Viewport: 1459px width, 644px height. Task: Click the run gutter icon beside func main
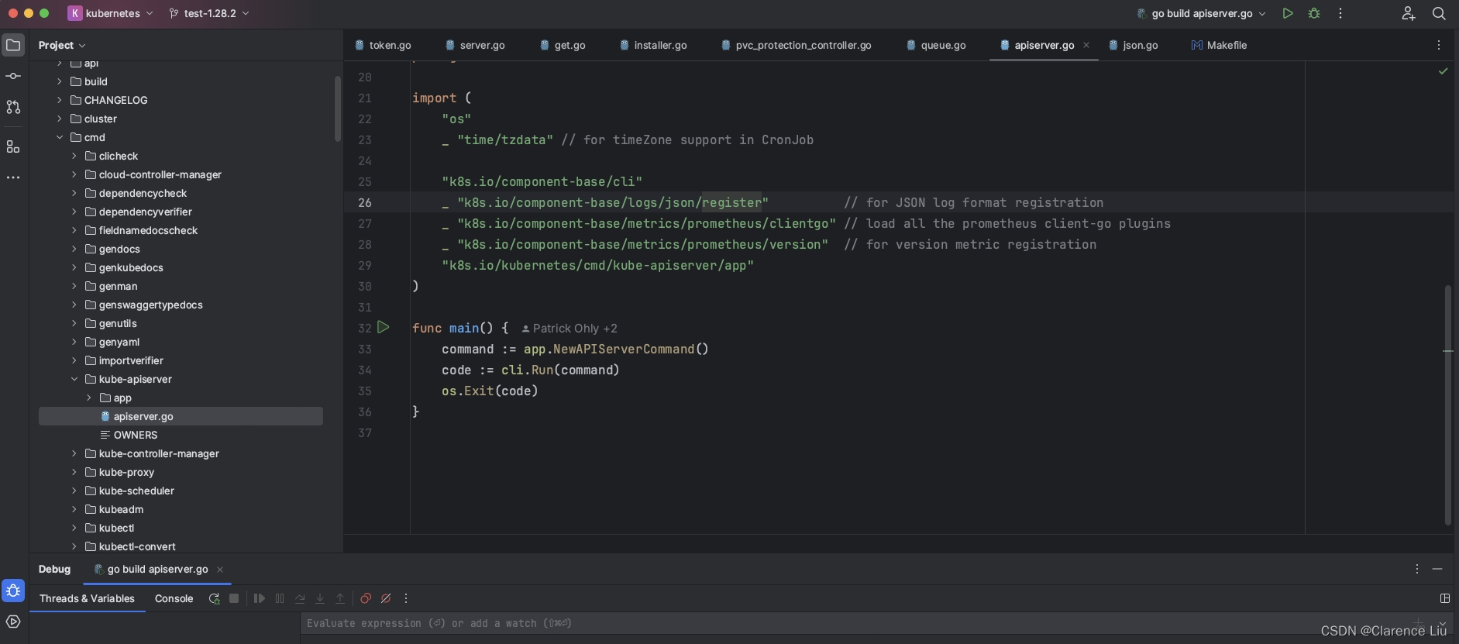384,327
